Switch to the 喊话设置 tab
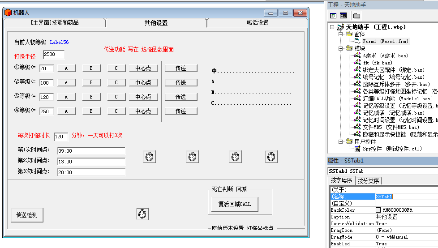Viewport: 438px width, 248px height. click(x=257, y=23)
